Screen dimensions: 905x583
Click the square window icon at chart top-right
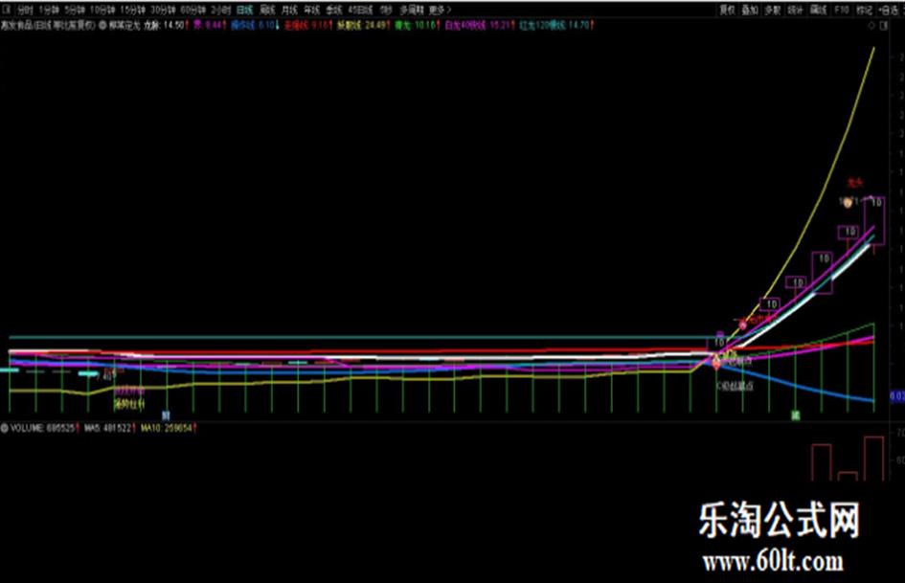click(884, 26)
